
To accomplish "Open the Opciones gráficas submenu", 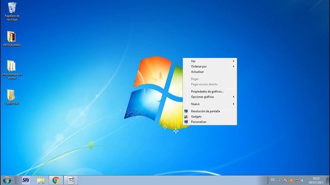I will point(210,97).
